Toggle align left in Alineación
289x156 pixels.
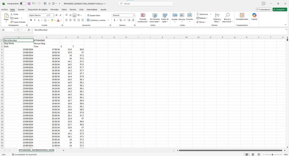point(66,20)
